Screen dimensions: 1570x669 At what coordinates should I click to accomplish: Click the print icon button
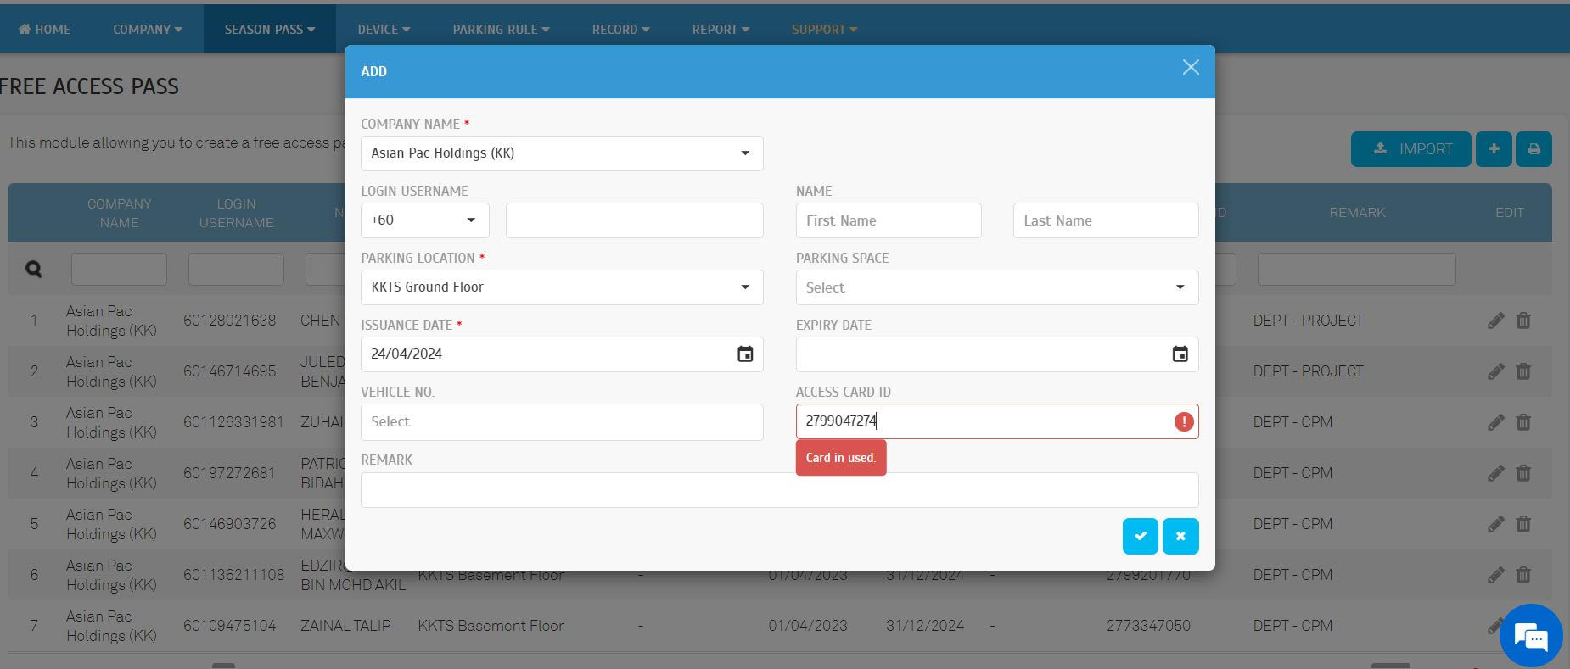click(1534, 149)
